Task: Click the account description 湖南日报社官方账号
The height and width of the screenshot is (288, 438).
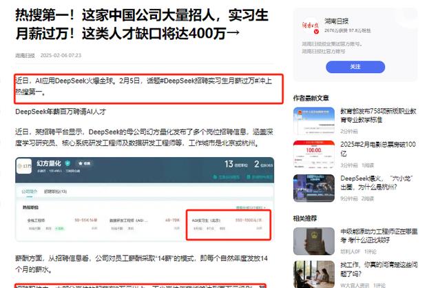Action: pos(324,52)
